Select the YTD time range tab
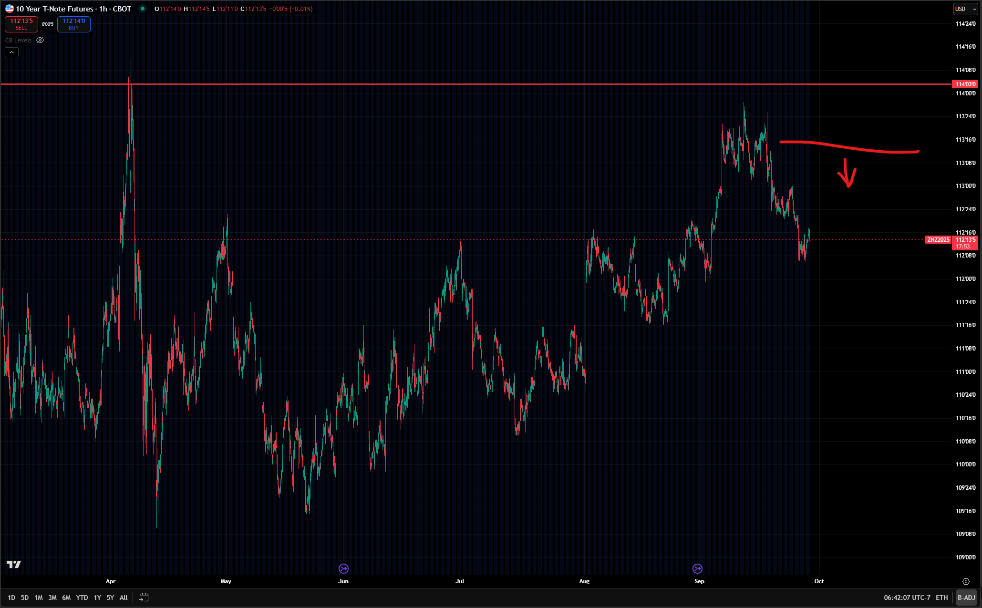 (x=82, y=598)
